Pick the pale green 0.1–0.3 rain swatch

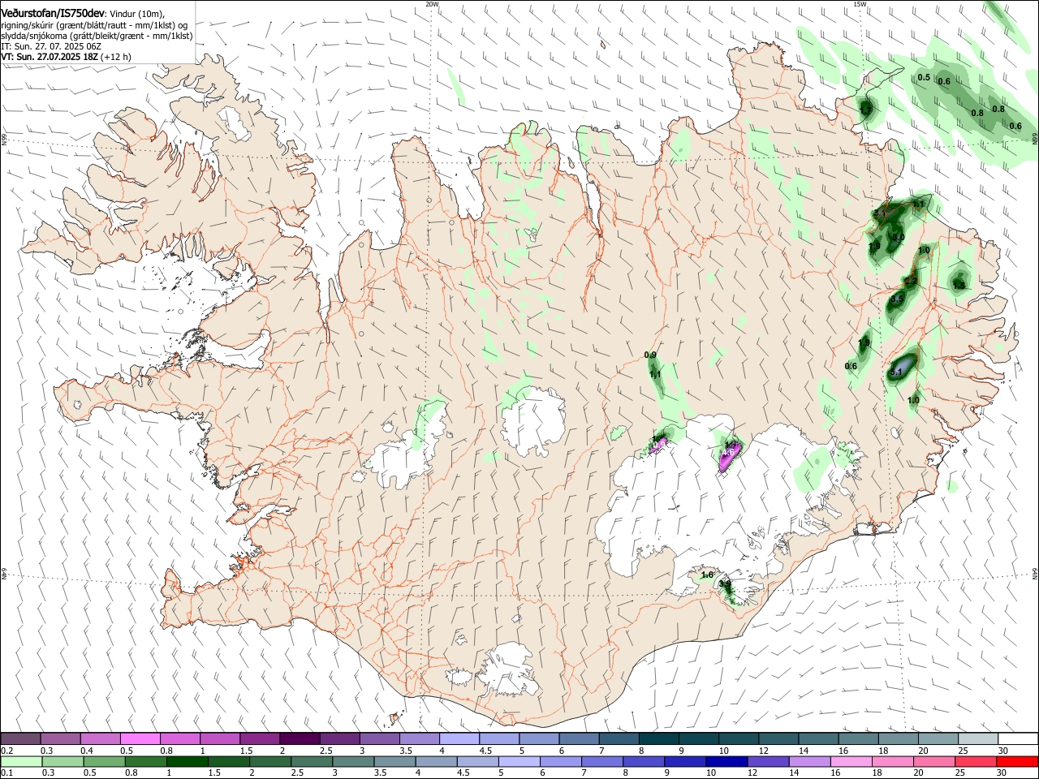21,762
